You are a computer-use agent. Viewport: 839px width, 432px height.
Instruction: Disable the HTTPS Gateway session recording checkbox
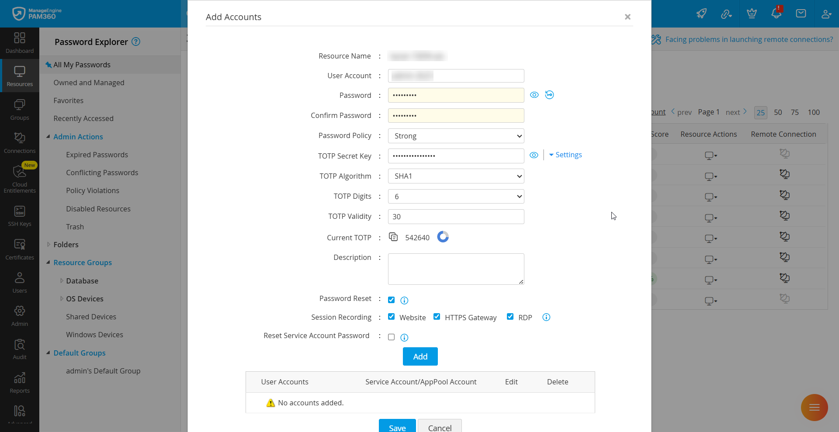click(x=437, y=317)
